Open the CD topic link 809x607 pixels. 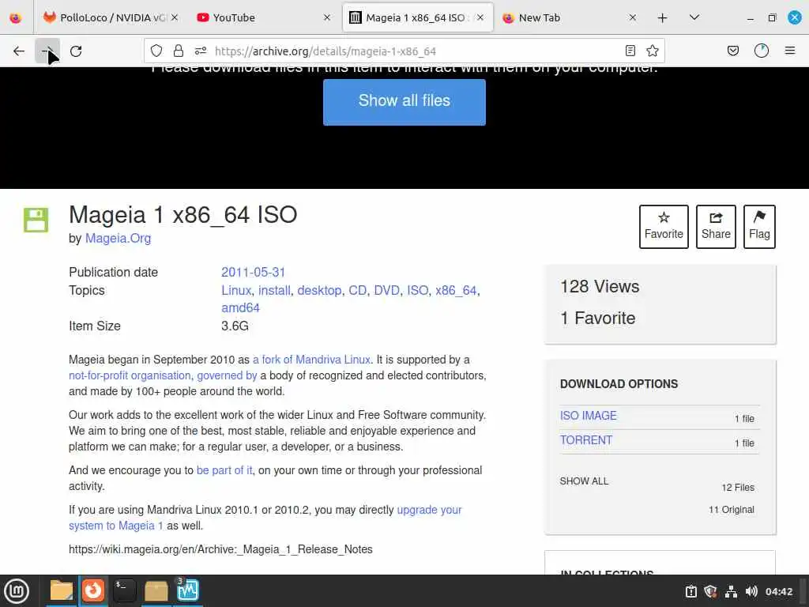358,290
